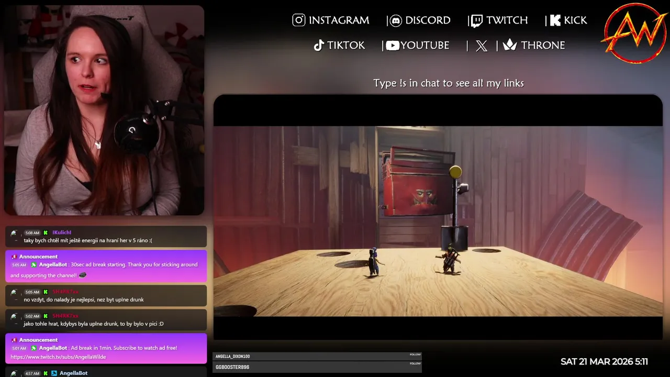670x377 pixels.
Task: Click the emote after 'supporting the channel!'
Action: click(82, 275)
